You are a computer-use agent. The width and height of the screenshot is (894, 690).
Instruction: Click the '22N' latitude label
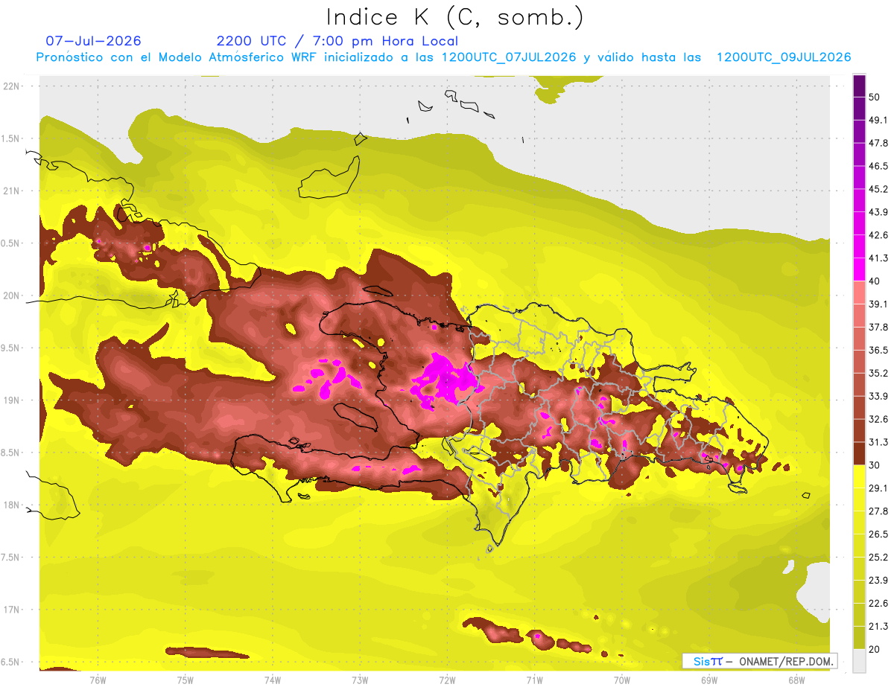pyautogui.click(x=12, y=86)
